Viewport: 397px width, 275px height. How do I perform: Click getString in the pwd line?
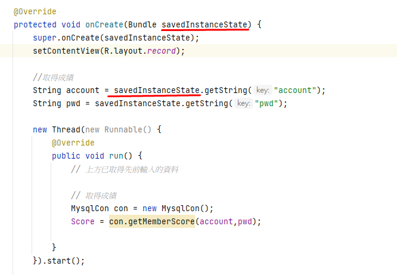207,103
